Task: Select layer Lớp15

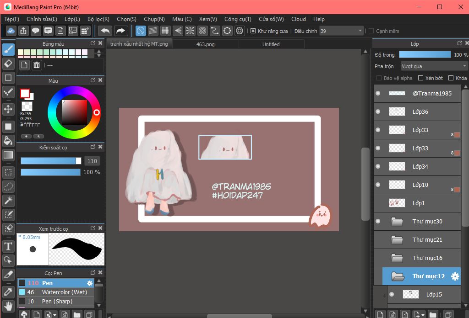Action: [424, 294]
